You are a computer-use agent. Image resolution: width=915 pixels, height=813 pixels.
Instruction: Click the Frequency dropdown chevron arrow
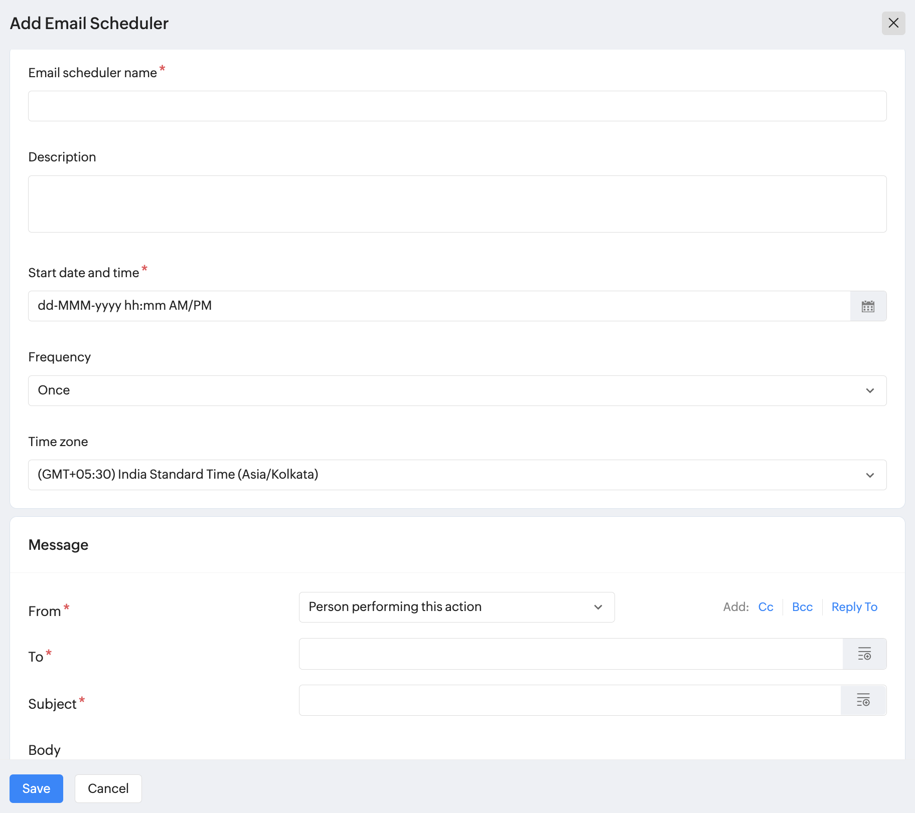tap(870, 390)
